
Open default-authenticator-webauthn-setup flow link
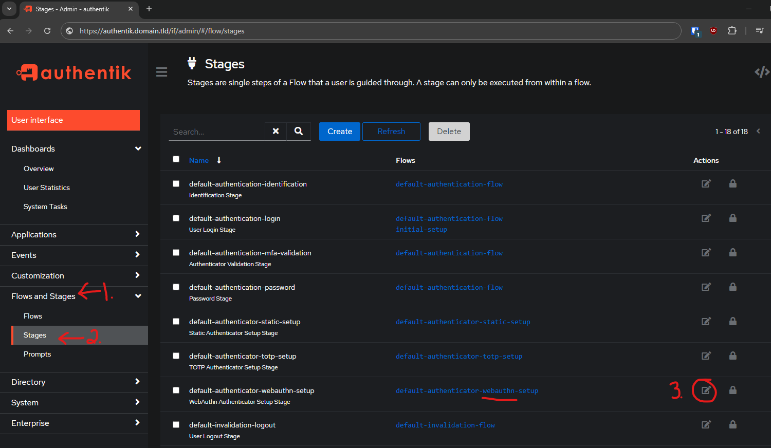click(x=467, y=390)
